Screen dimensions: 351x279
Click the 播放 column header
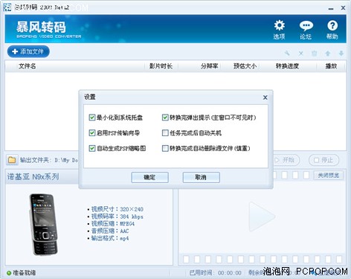point(331,66)
